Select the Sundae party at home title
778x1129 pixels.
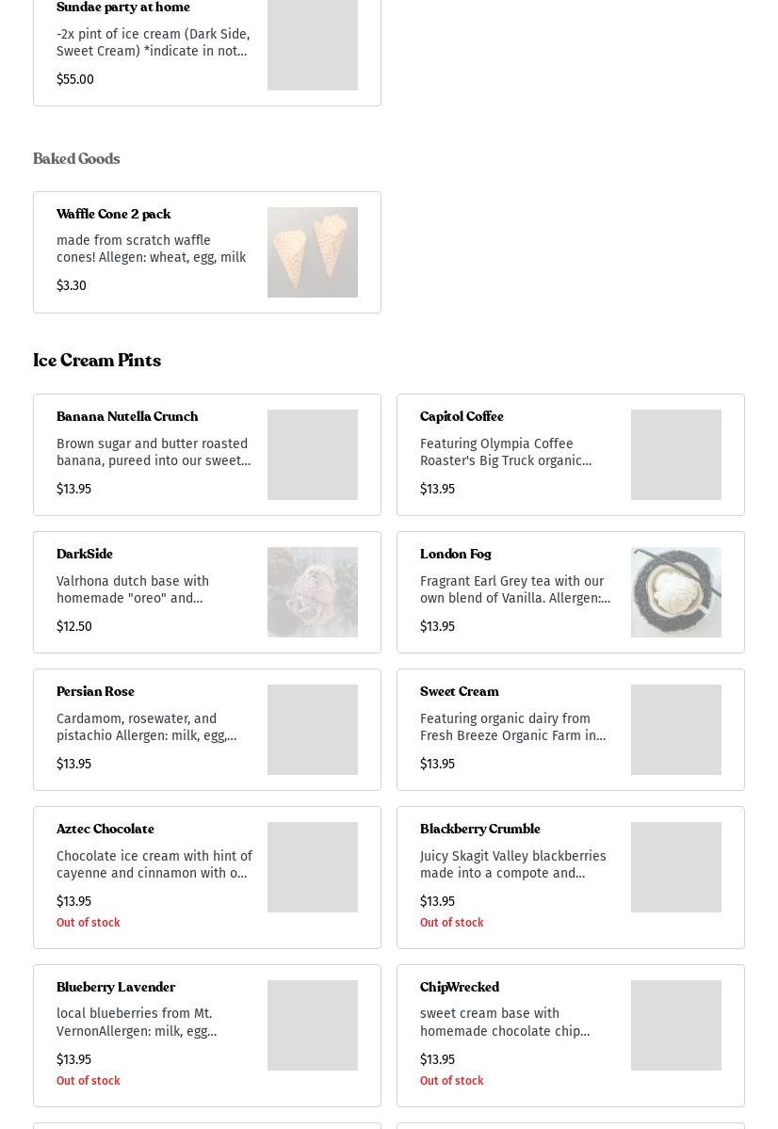click(x=123, y=8)
